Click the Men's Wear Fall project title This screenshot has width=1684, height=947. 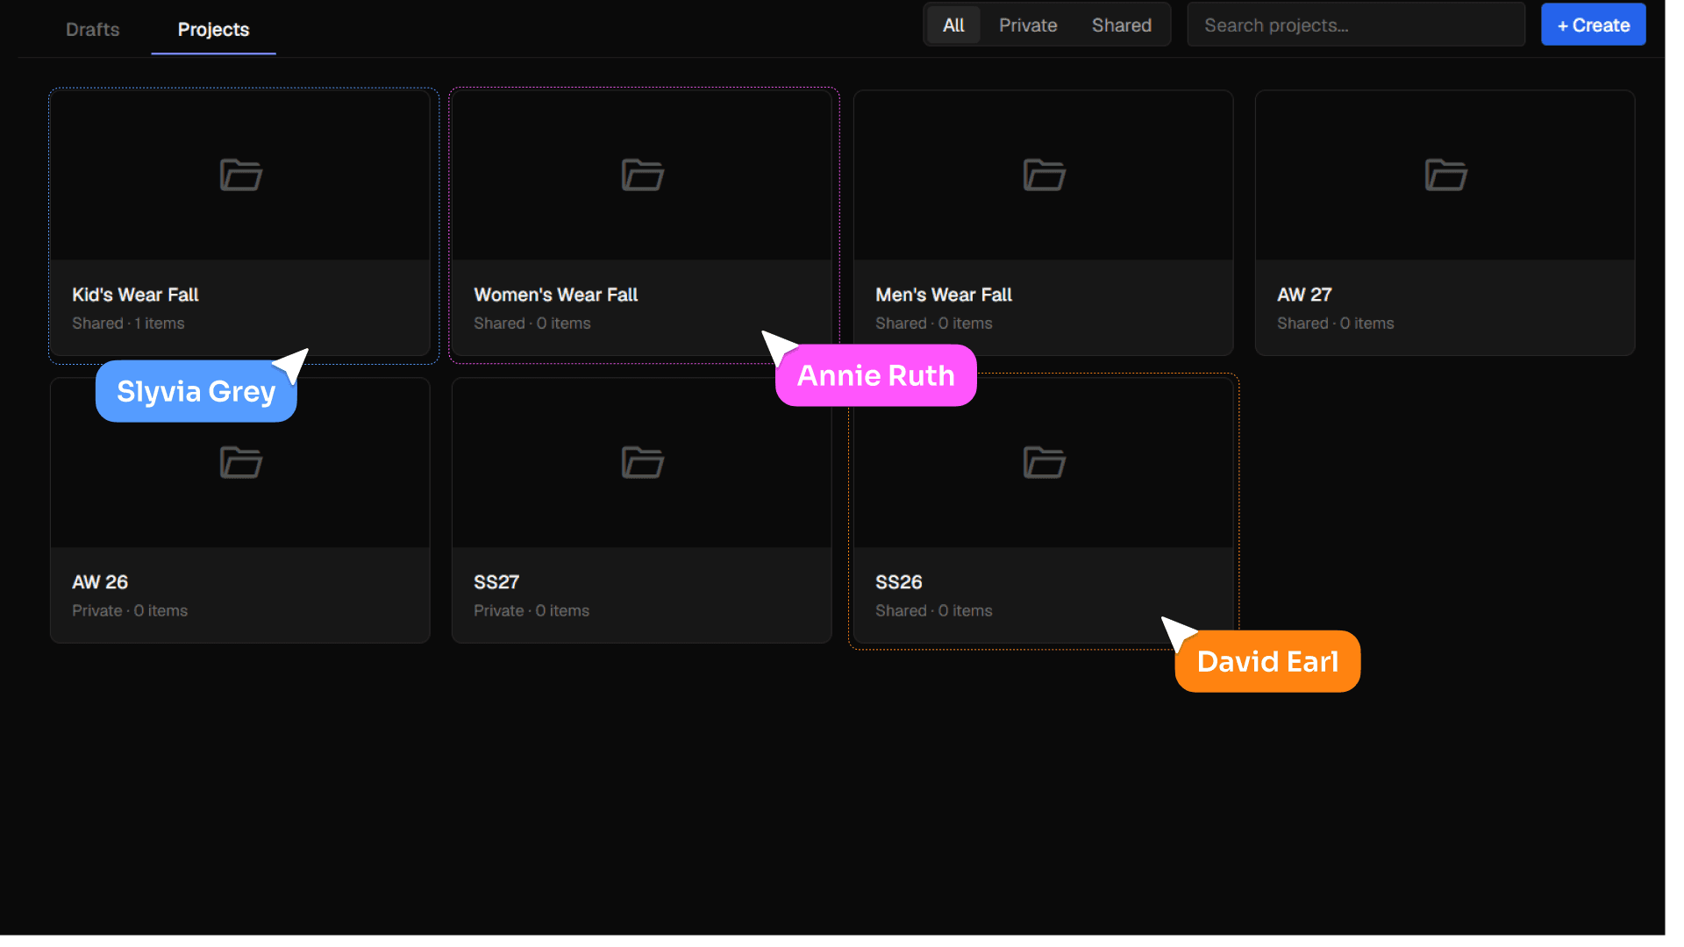[x=944, y=295]
